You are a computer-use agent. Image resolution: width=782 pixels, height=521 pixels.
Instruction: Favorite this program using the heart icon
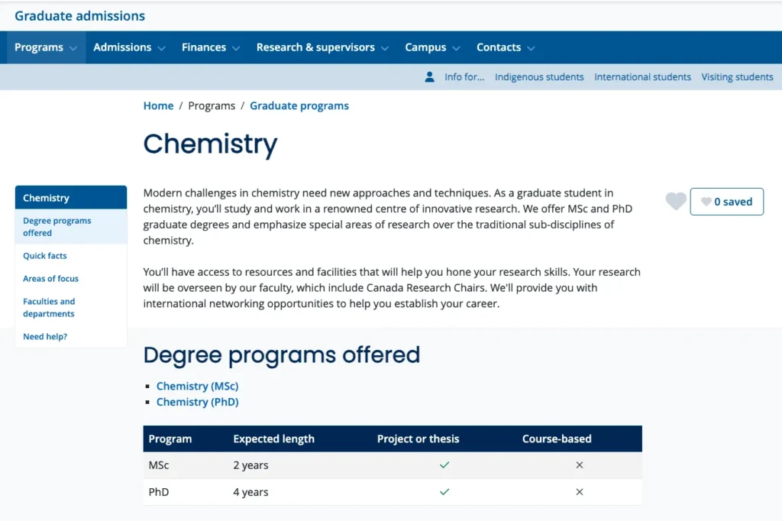click(x=675, y=201)
